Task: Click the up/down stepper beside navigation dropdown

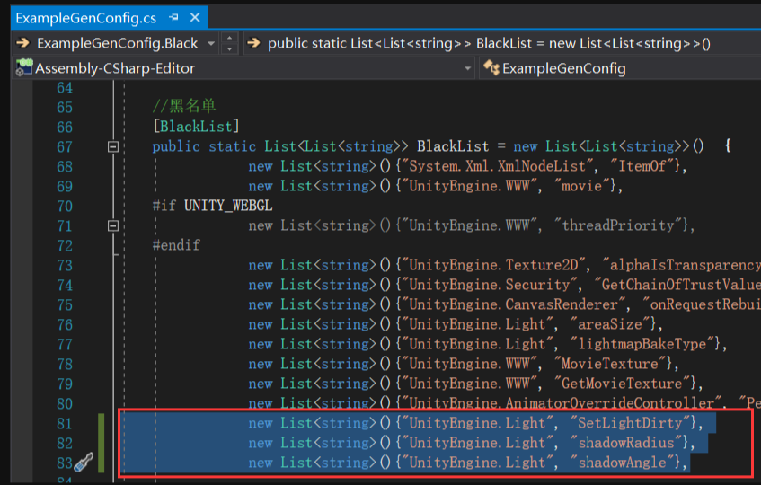Action: (229, 43)
